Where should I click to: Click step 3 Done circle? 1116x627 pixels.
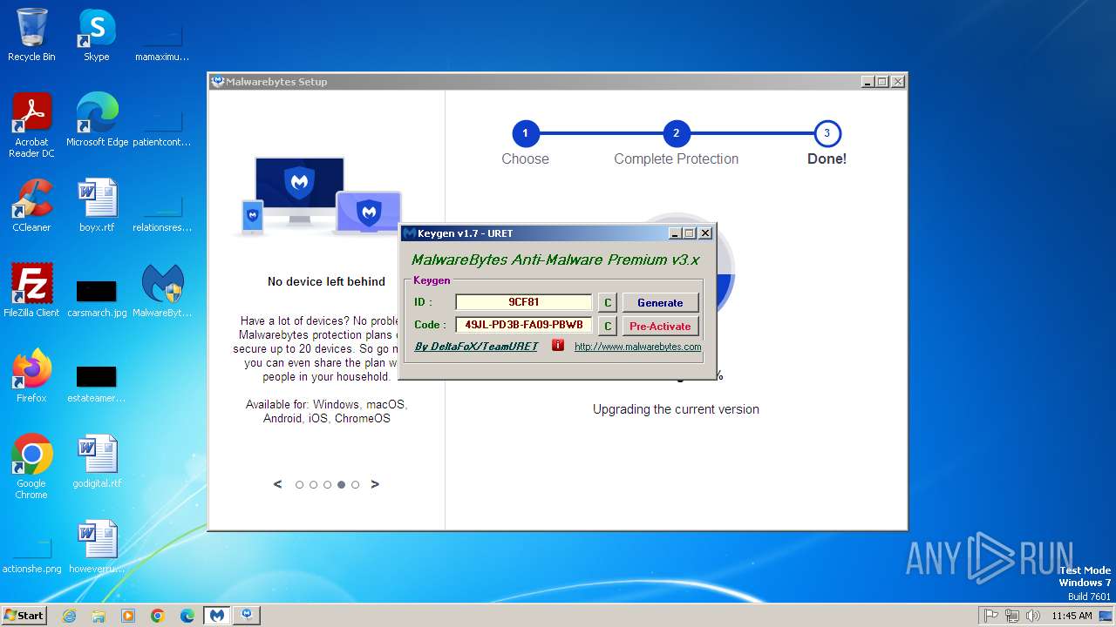coord(827,134)
